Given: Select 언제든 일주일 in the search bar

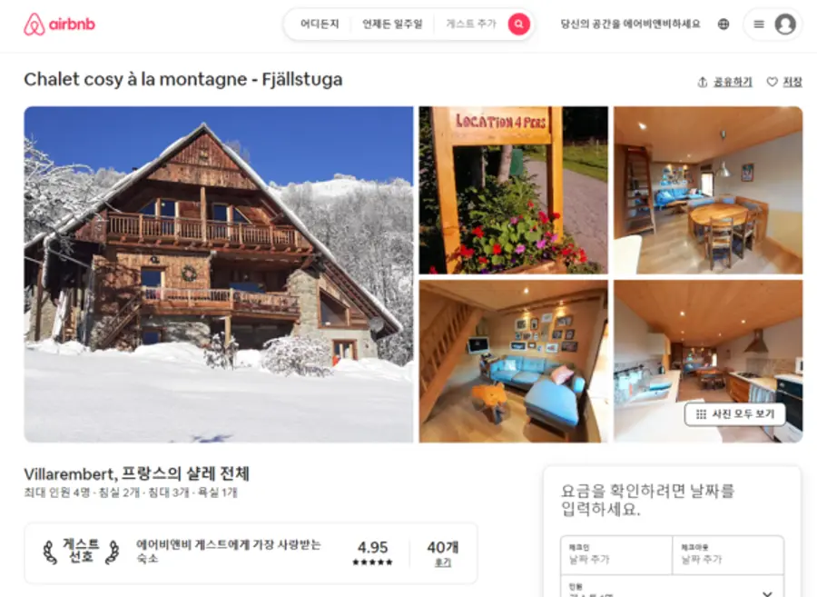Looking at the screenshot, I should pos(392,24).
